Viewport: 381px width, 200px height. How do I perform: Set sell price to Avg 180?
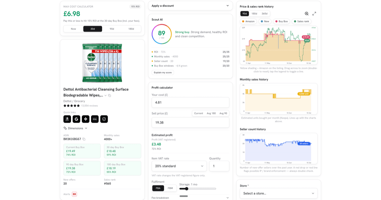point(211,113)
